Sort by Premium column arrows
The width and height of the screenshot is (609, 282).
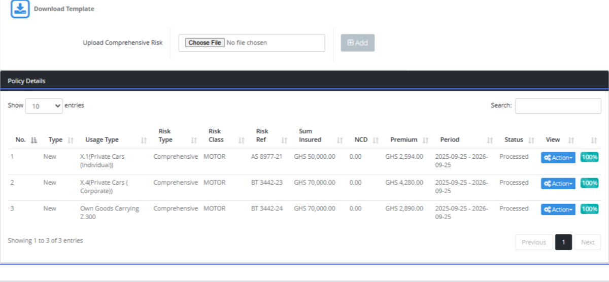coord(425,140)
